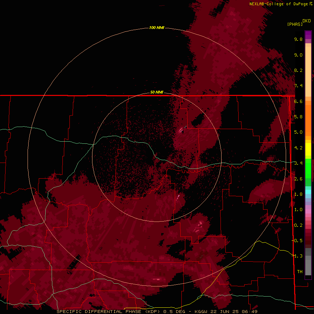314x314 pixels.
Task: Select the 8.2 value on the legend
Action: pos(298,70)
